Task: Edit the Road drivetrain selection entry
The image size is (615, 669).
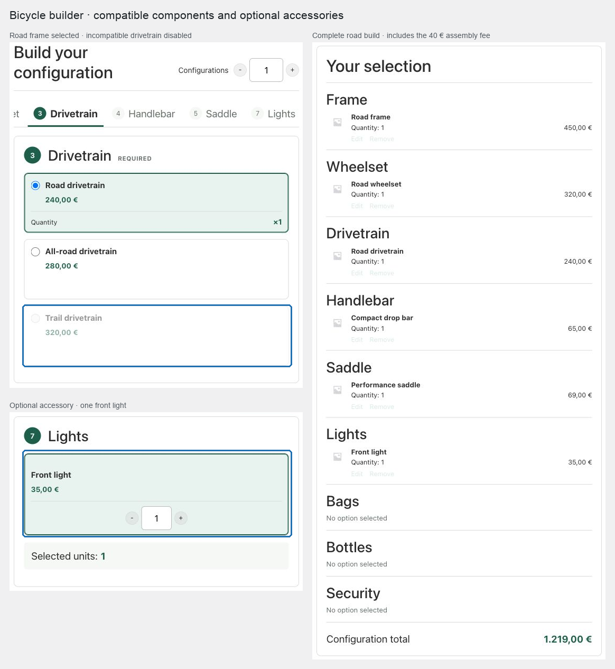Action: (x=357, y=273)
